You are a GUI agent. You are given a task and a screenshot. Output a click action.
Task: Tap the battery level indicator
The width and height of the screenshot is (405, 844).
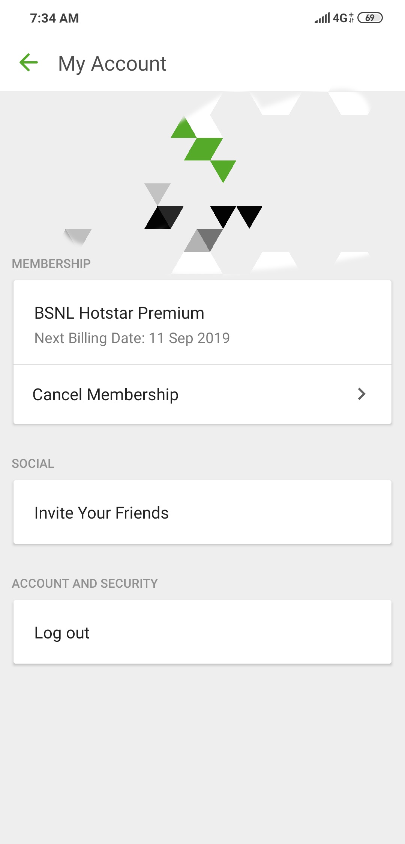[x=370, y=18]
